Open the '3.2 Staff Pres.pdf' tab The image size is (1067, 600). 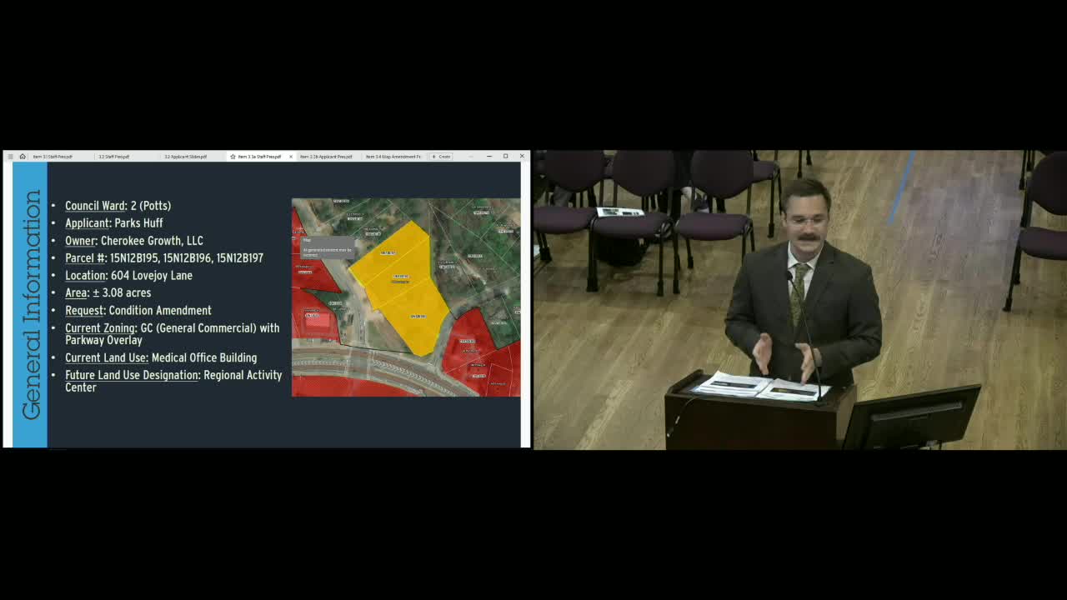click(114, 157)
